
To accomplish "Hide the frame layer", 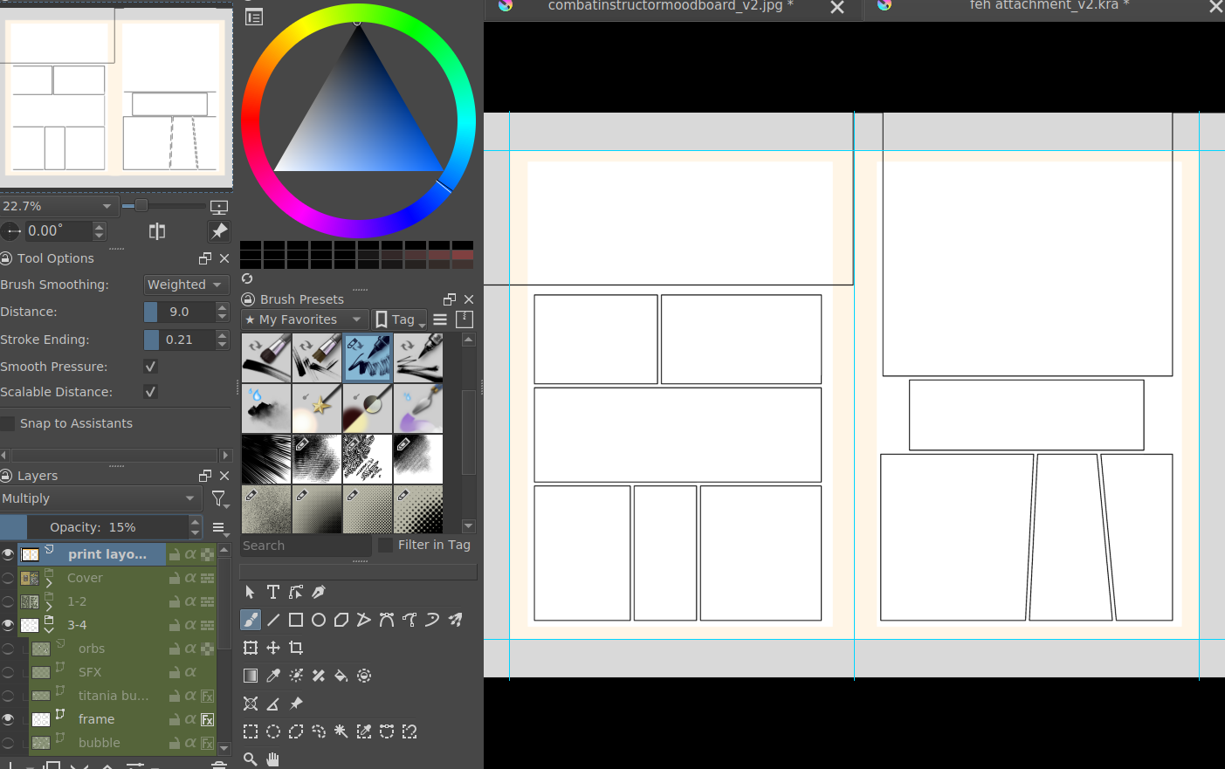I will (8, 719).
